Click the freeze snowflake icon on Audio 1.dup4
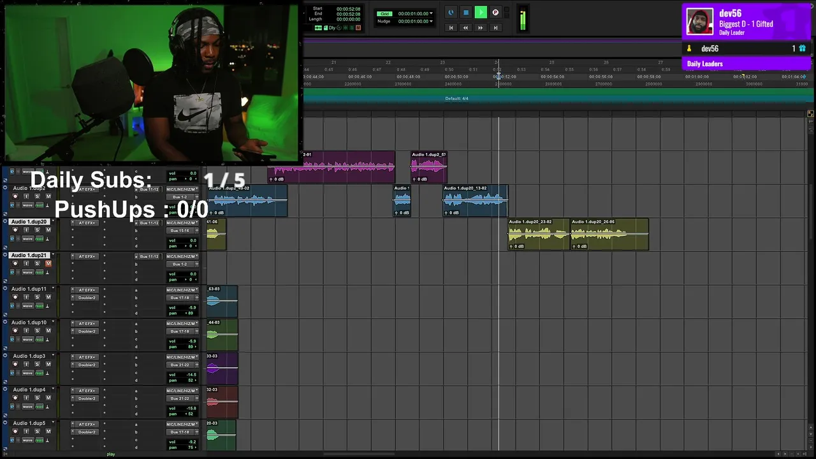This screenshot has height=459, width=816. click(18, 407)
